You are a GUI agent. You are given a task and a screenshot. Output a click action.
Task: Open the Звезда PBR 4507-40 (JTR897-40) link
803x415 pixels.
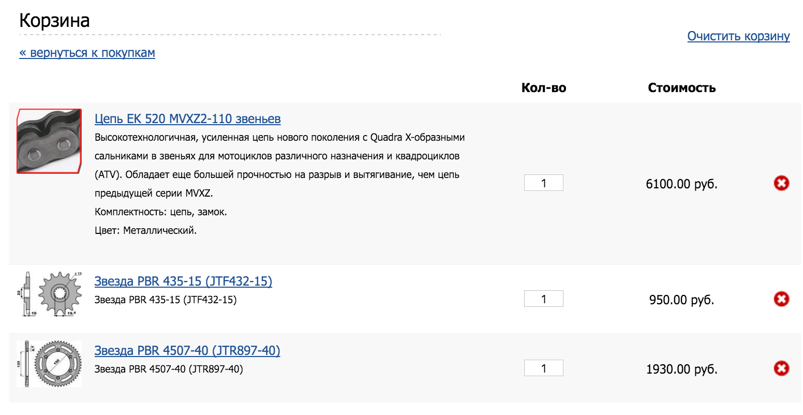(x=187, y=351)
